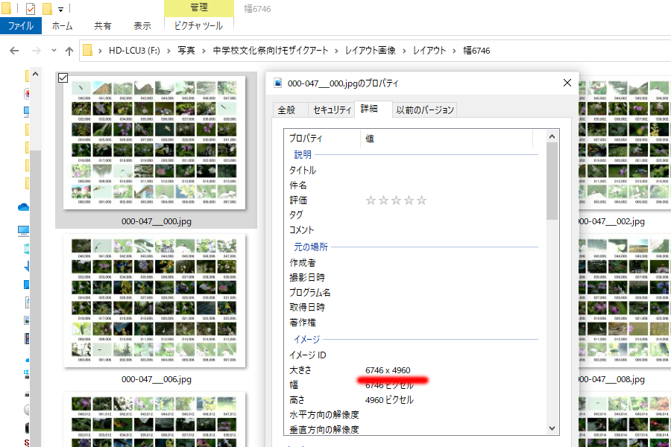671x447 pixels.
Task: Select the thumbnail image above the 000-047__008.jpg label
Action: click(624, 300)
